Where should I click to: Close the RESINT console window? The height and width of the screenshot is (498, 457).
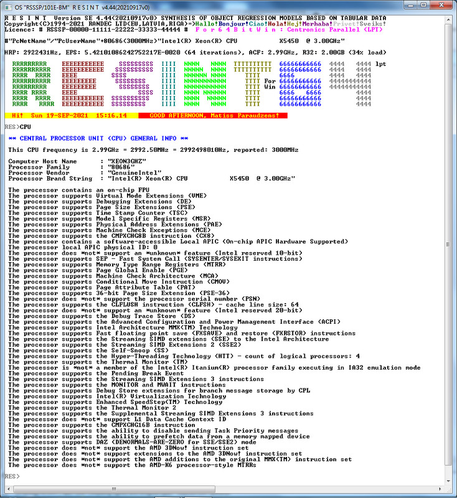[441, 5]
